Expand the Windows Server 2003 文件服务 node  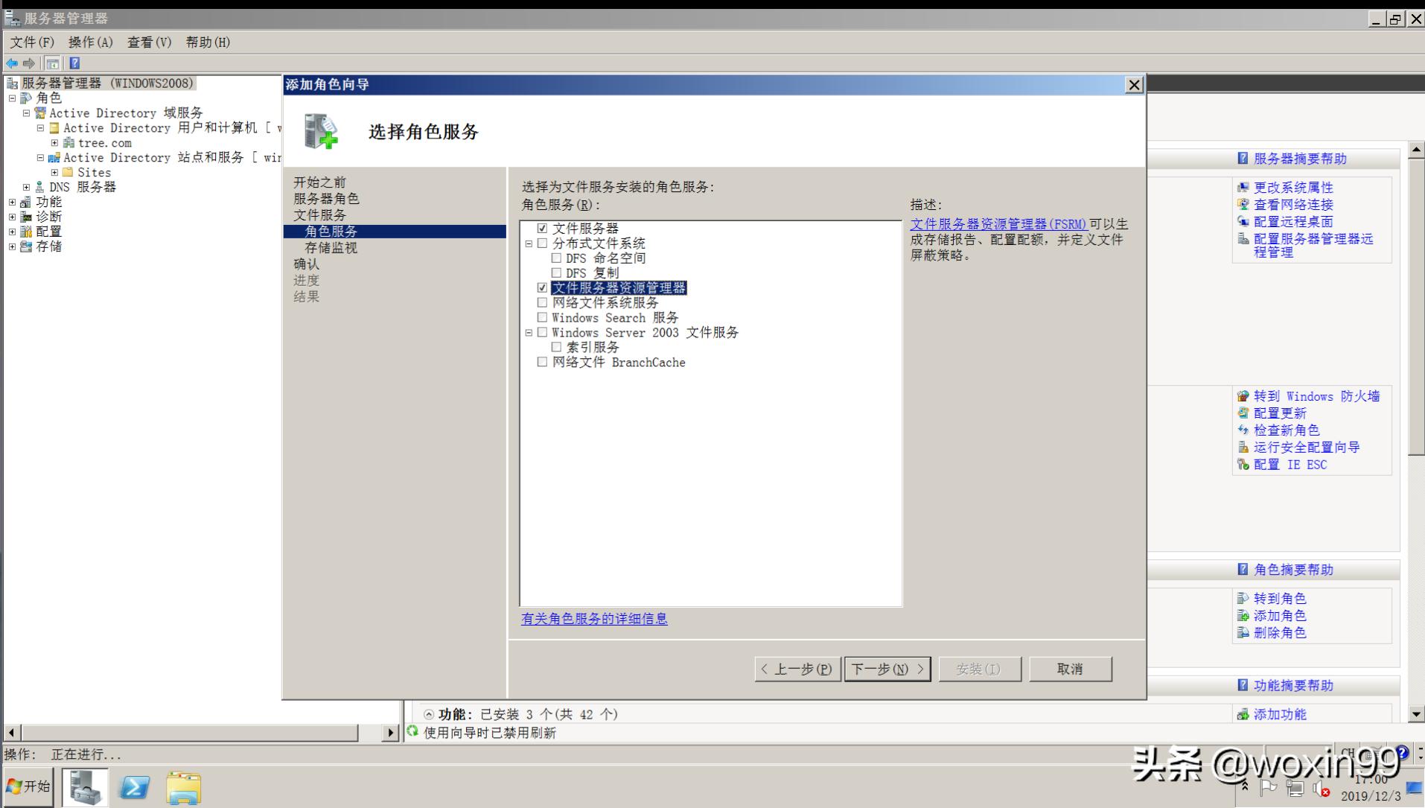coord(529,332)
